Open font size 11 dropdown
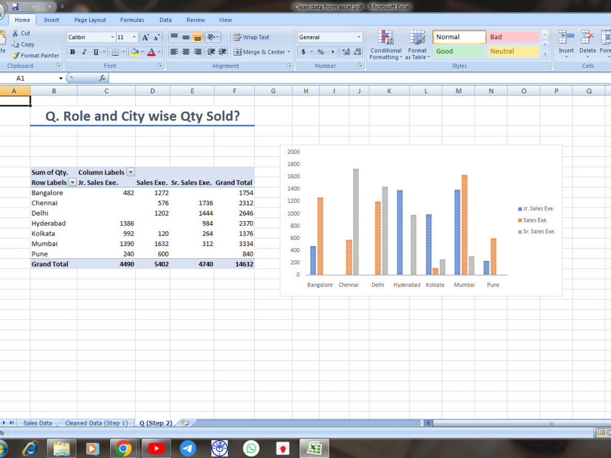 pos(134,37)
